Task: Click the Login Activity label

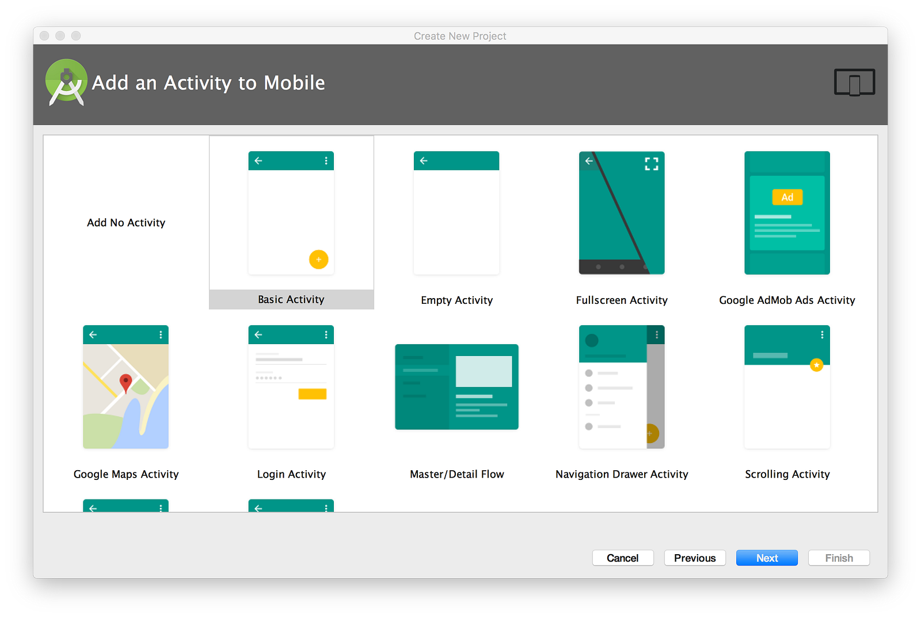Action: click(x=291, y=474)
